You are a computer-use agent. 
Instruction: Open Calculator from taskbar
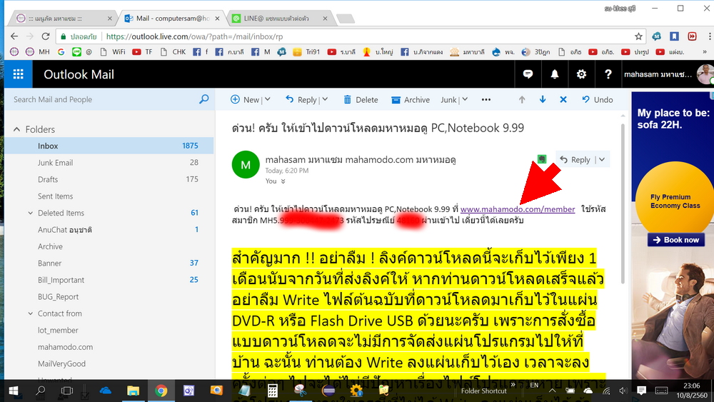point(272,391)
